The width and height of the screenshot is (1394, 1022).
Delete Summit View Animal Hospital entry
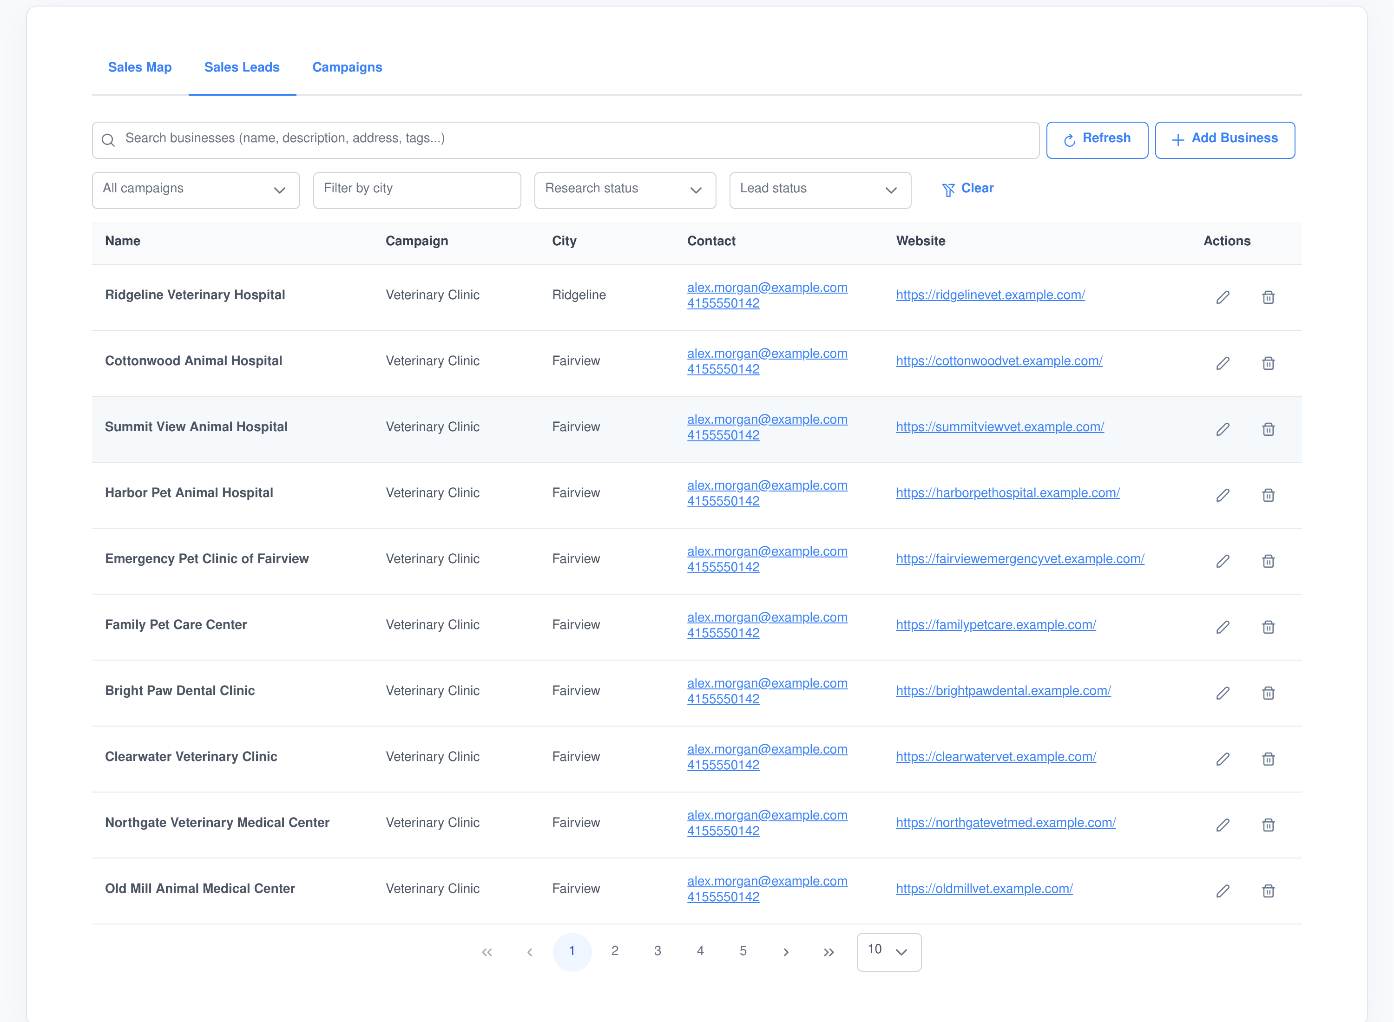pyautogui.click(x=1268, y=429)
